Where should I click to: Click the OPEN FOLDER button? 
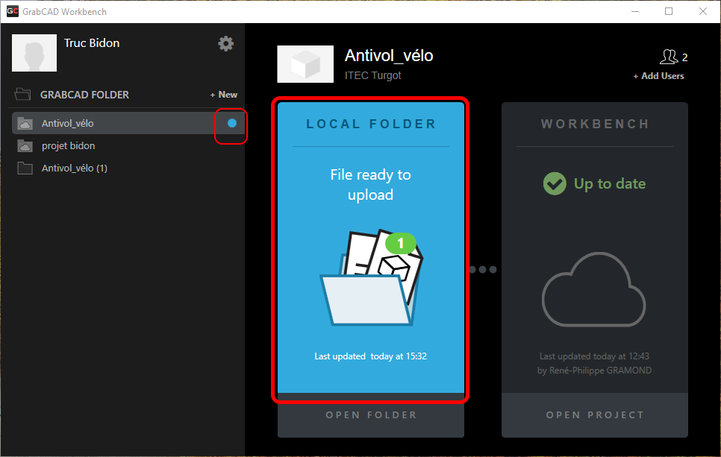click(x=371, y=415)
